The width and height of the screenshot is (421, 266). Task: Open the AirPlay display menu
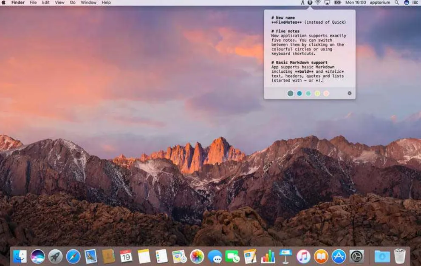coord(327,3)
